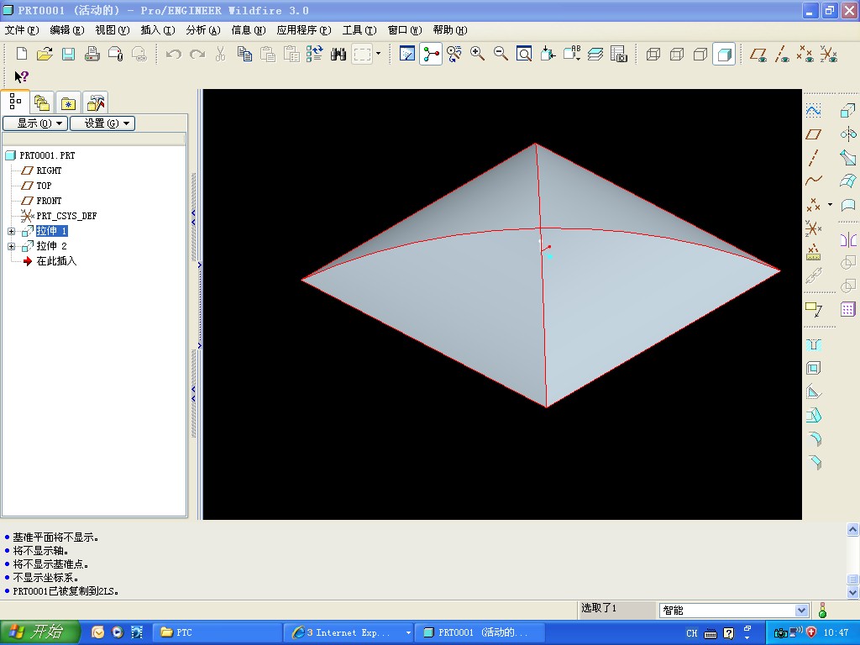
Task: Select the TOP datum plane in tree
Action: [44, 186]
